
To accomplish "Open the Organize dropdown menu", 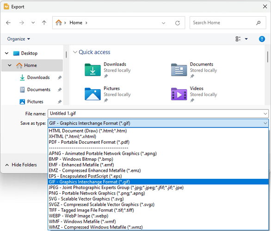I will [x=18, y=39].
